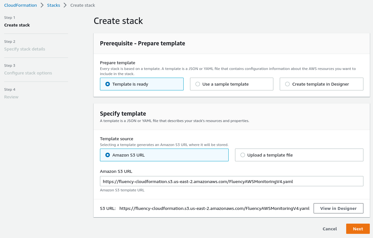Go to the Stacks breadcrumb link
Viewport: 373px width, 238px height.
(x=54, y=5)
